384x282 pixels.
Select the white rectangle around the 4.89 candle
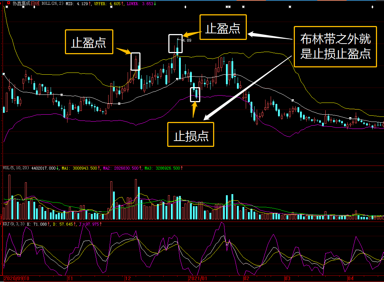click(176, 44)
